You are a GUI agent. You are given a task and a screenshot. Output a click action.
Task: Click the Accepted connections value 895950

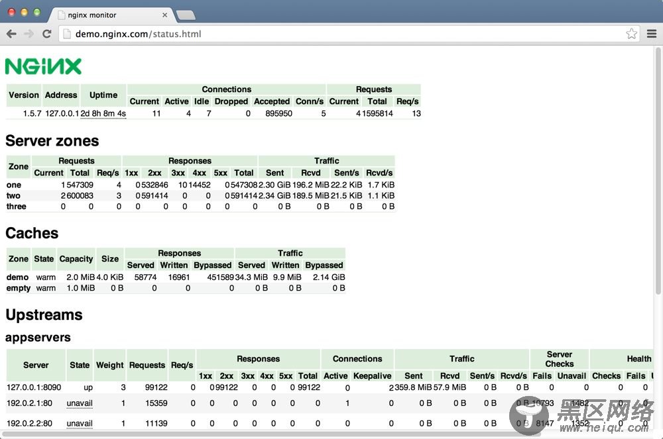point(278,113)
